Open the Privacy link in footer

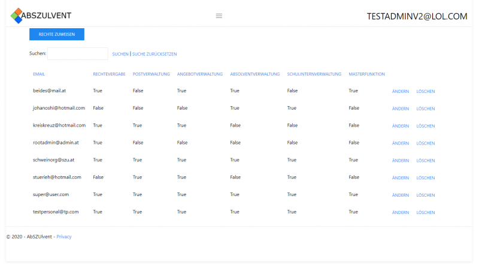(64, 236)
